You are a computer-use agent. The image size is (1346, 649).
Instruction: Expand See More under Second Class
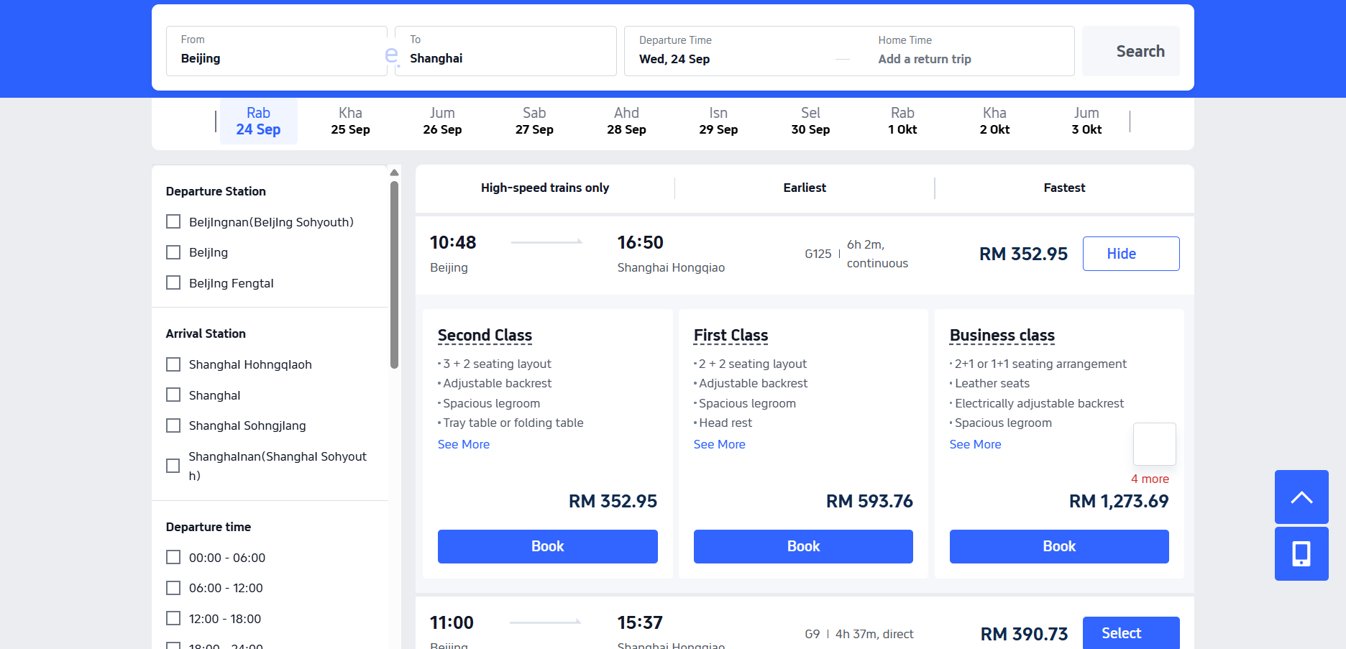(x=463, y=444)
